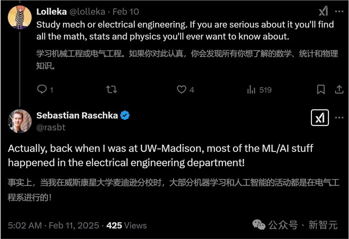Share Lolleka's tweet
This screenshot has width=349, height=239.
tap(339, 90)
